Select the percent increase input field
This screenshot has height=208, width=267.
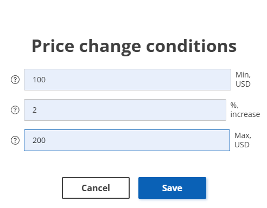[125, 110]
